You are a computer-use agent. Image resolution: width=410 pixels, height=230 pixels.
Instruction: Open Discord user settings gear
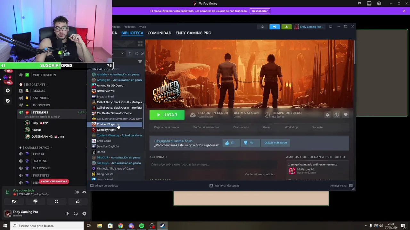[84, 214]
